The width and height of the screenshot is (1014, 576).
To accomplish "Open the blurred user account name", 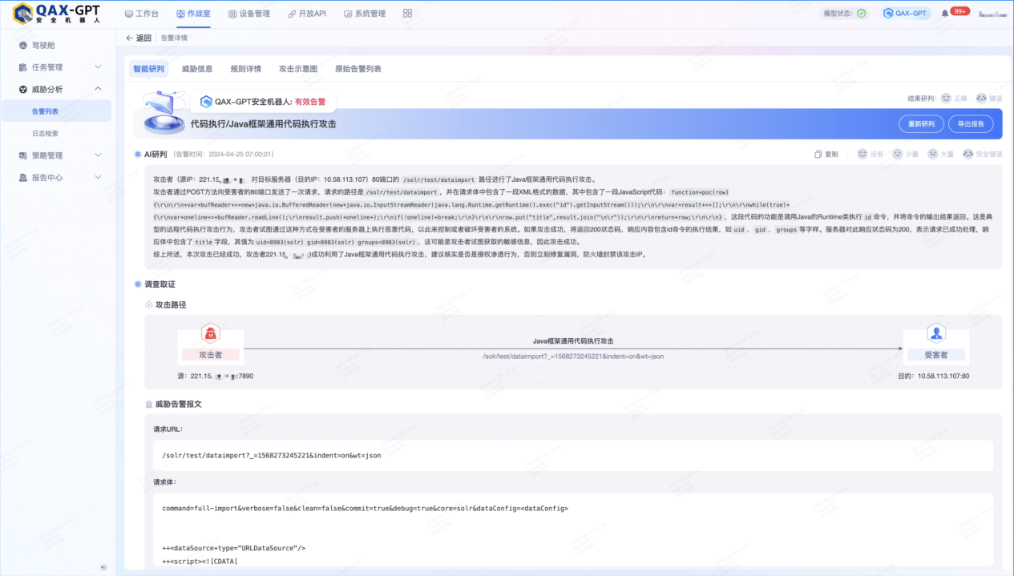I will [x=992, y=14].
